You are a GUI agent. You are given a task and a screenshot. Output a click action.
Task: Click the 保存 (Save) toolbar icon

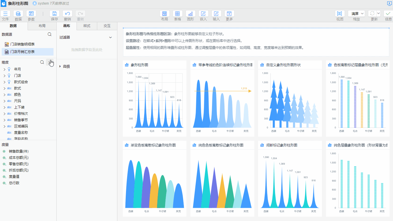coord(54,14)
